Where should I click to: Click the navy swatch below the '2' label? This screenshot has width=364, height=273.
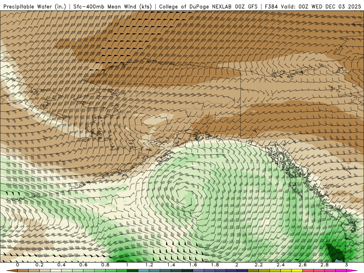point(242,271)
